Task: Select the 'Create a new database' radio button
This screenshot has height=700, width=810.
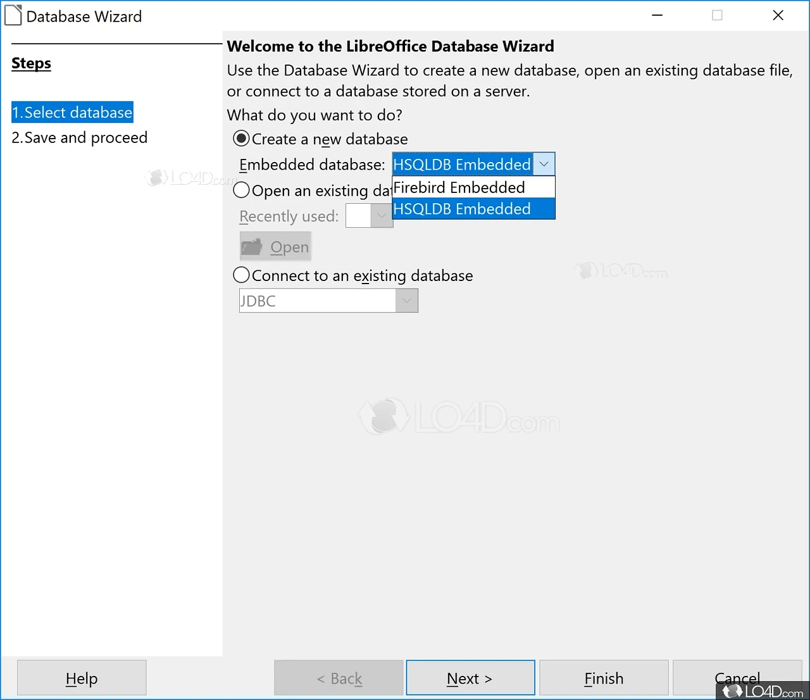Action: [x=241, y=139]
